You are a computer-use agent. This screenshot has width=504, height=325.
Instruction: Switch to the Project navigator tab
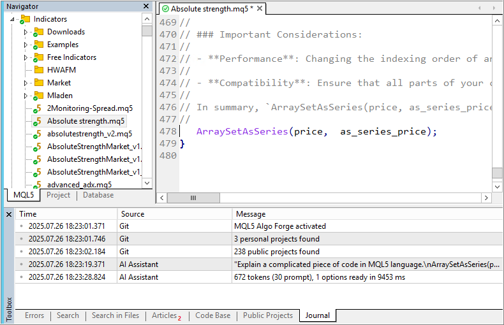point(58,195)
